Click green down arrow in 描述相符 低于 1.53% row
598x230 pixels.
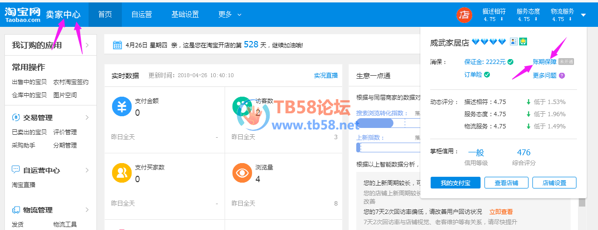pos(529,102)
